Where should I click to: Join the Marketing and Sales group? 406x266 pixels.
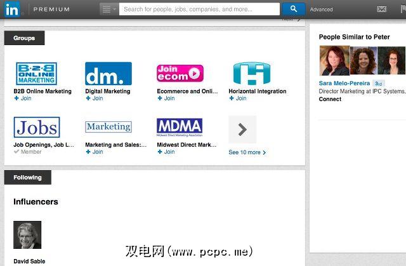[95, 152]
